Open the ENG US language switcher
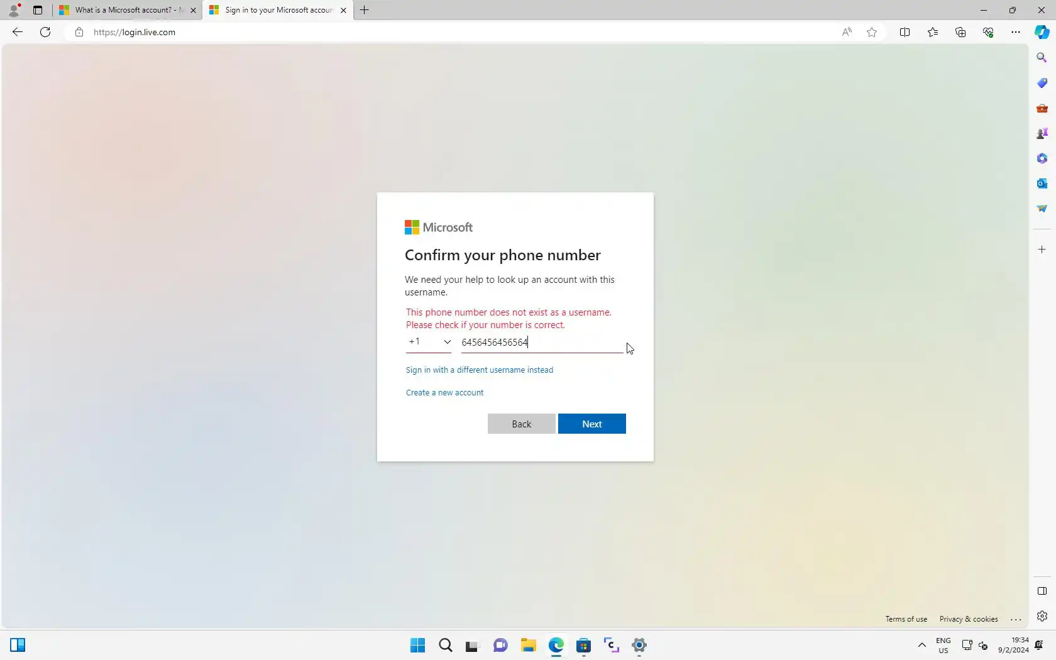Image resolution: width=1056 pixels, height=660 pixels. click(943, 646)
